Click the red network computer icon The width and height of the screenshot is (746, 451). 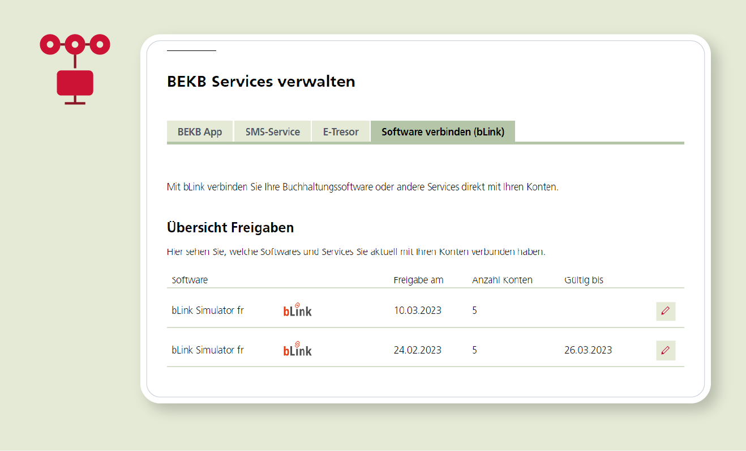pyautogui.click(x=75, y=69)
